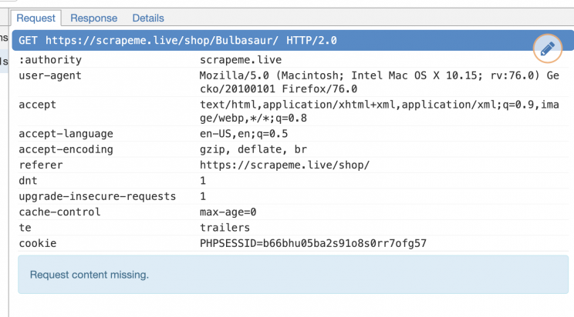Click the referer URL value
The image size is (574, 317).
[285, 165]
